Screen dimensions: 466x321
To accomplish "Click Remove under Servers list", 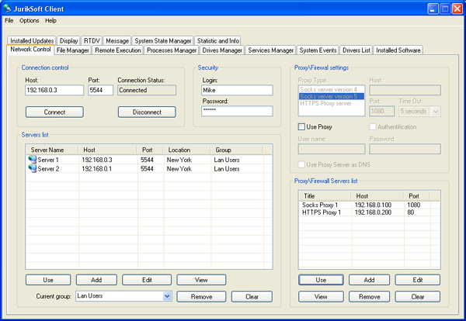I will point(201,297).
